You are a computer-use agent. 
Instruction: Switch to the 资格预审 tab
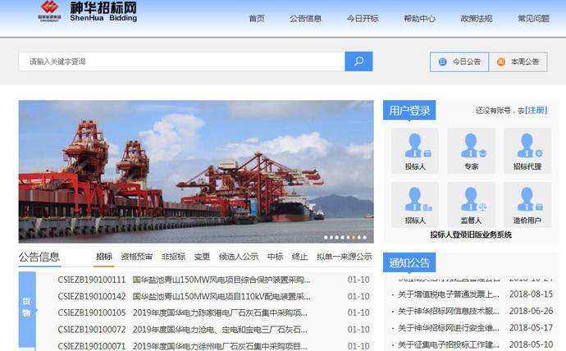click(x=136, y=257)
